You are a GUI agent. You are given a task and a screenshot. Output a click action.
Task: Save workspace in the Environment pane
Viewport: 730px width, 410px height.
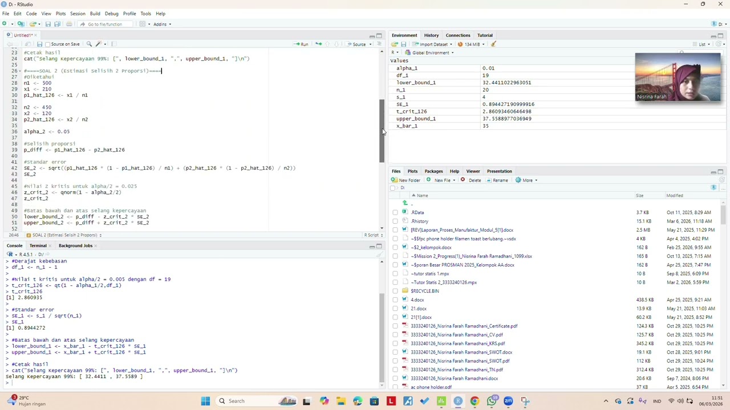(403, 44)
